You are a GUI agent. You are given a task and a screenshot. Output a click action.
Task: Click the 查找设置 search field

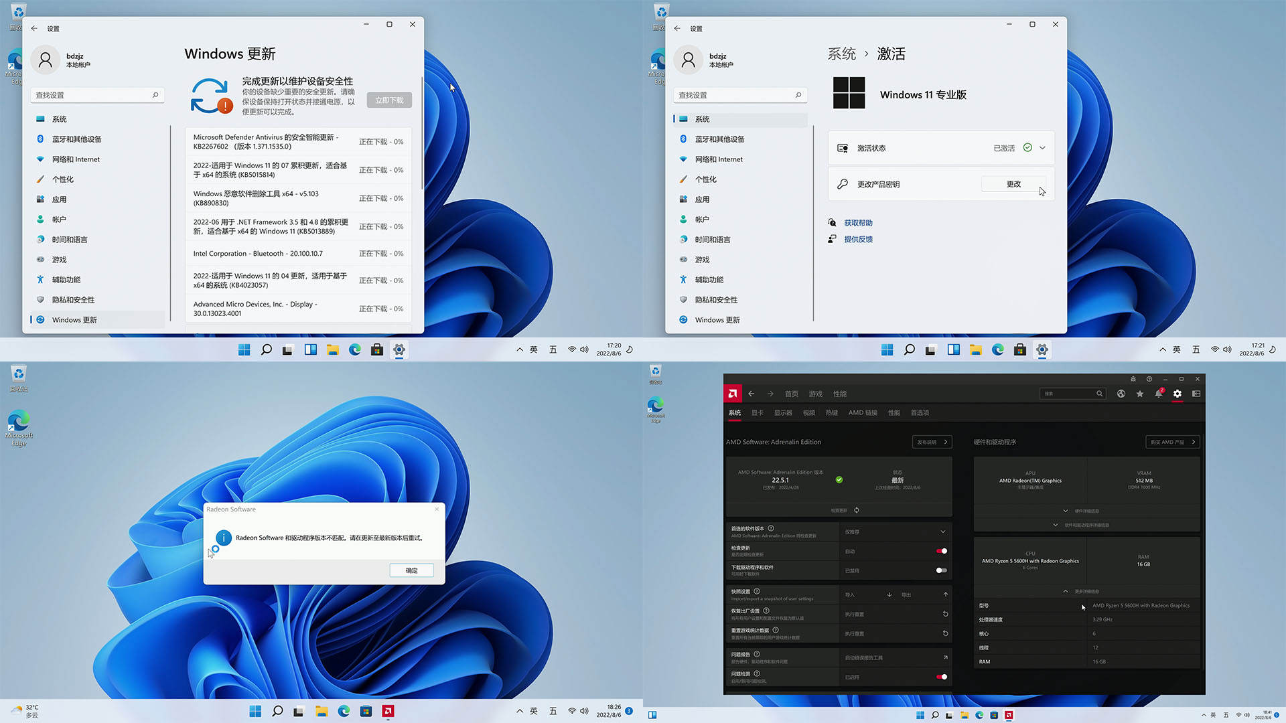97,95
